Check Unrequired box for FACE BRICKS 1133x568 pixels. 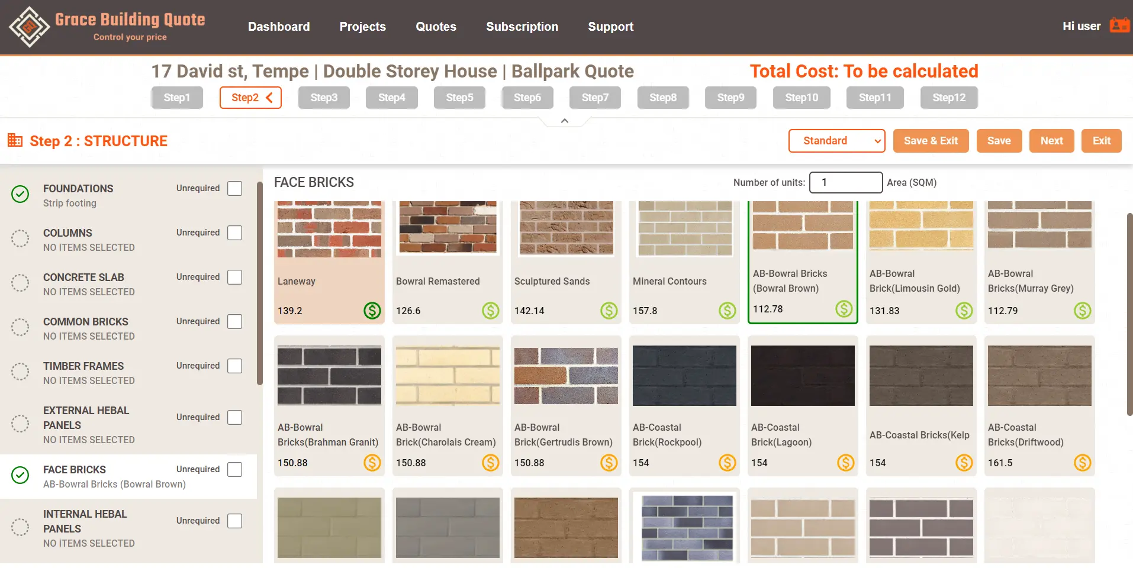tap(235, 469)
